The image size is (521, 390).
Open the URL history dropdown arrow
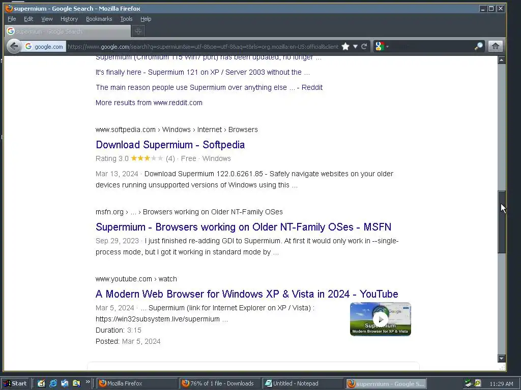pos(355,46)
